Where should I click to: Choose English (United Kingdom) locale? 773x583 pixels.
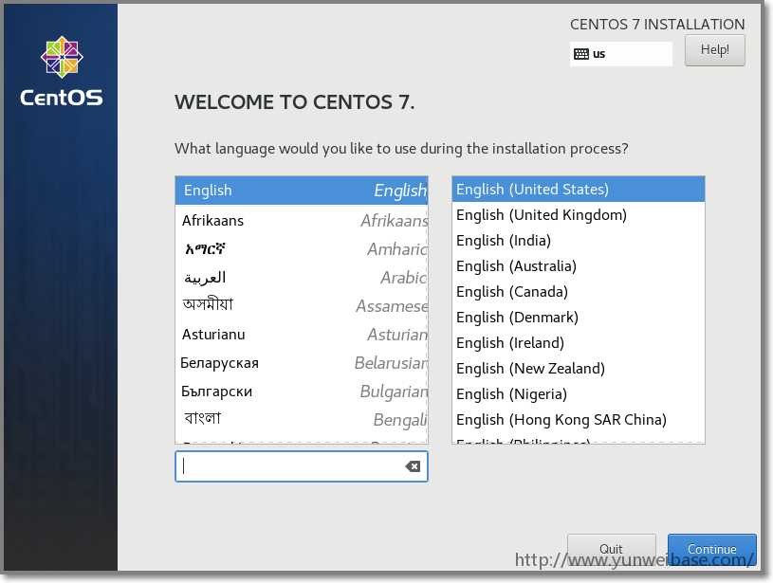[x=579, y=215]
